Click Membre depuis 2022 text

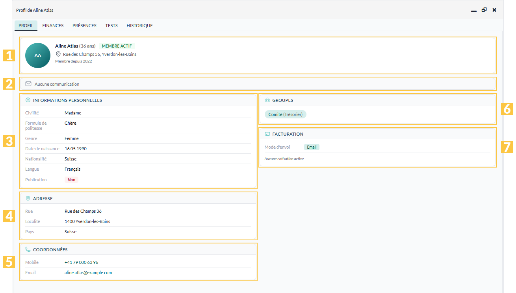(74, 61)
